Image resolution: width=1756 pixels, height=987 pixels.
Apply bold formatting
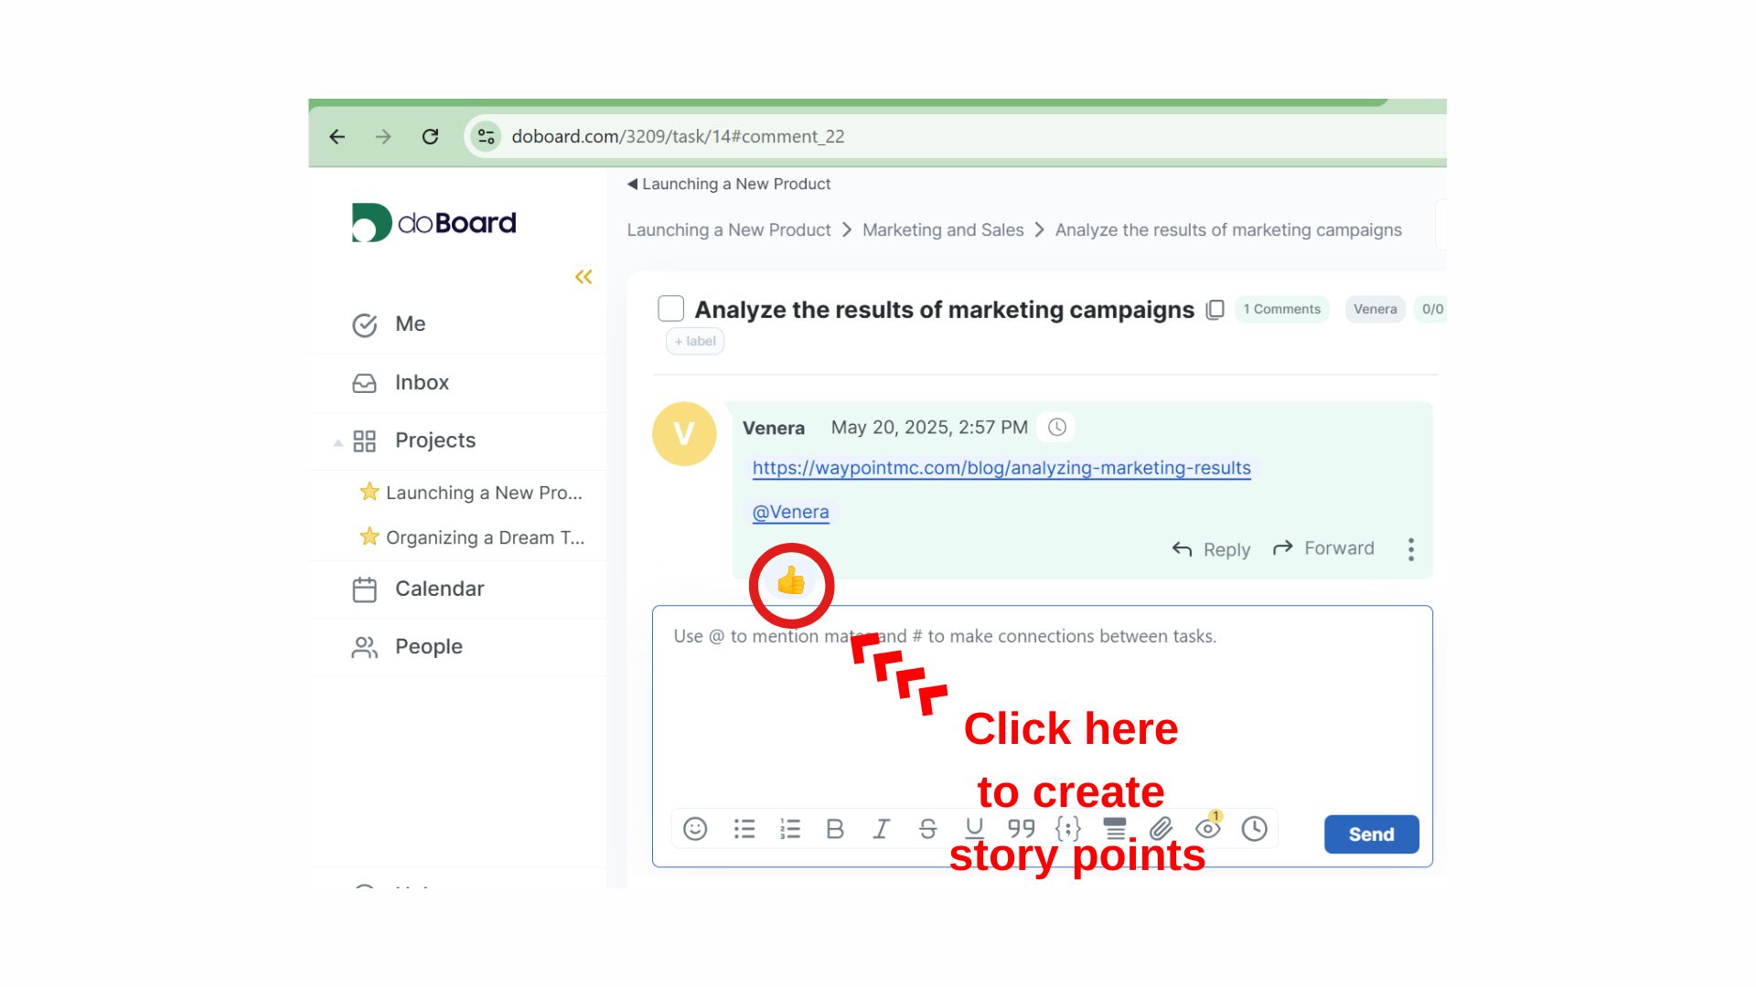835,829
